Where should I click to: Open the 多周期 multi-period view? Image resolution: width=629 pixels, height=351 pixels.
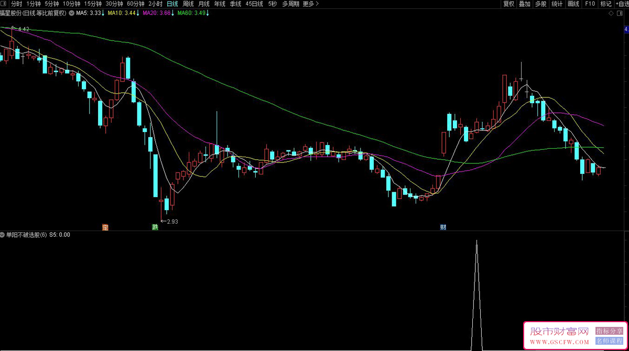click(x=290, y=4)
